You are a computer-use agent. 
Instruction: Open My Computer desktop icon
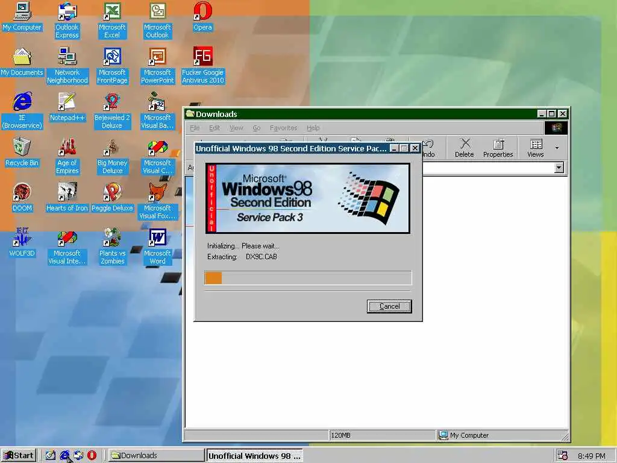[22, 16]
